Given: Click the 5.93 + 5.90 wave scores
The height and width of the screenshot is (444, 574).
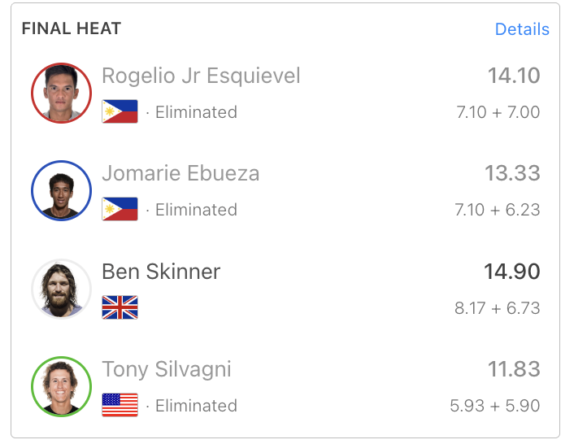Looking at the screenshot, I should (495, 406).
